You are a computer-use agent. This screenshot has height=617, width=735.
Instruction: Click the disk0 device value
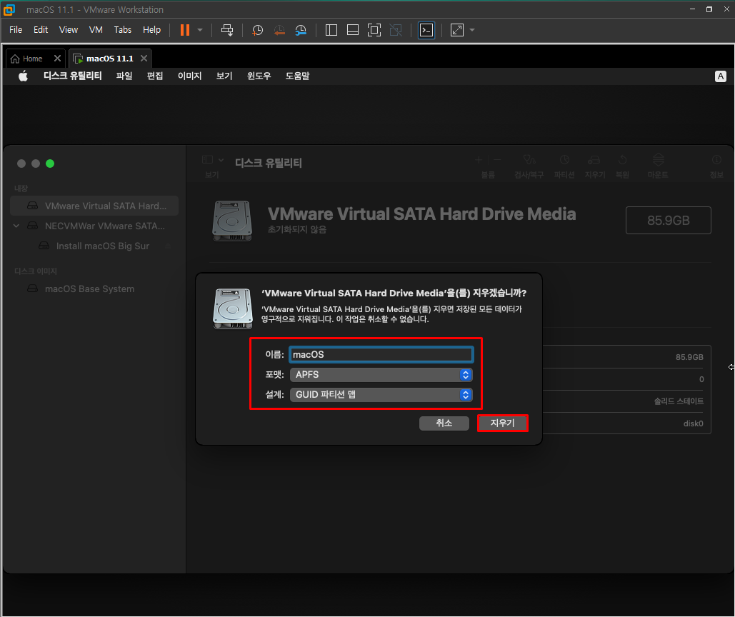click(693, 423)
